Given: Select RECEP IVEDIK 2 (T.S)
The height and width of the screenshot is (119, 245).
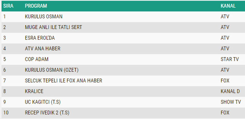Looking at the screenshot, I should (47, 113).
